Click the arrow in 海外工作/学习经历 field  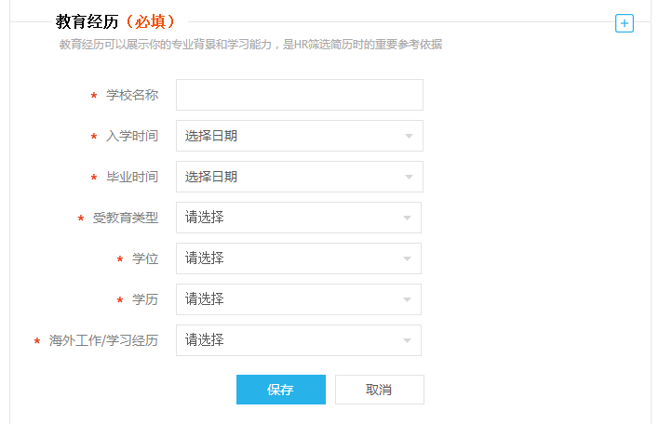coord(407,340)
